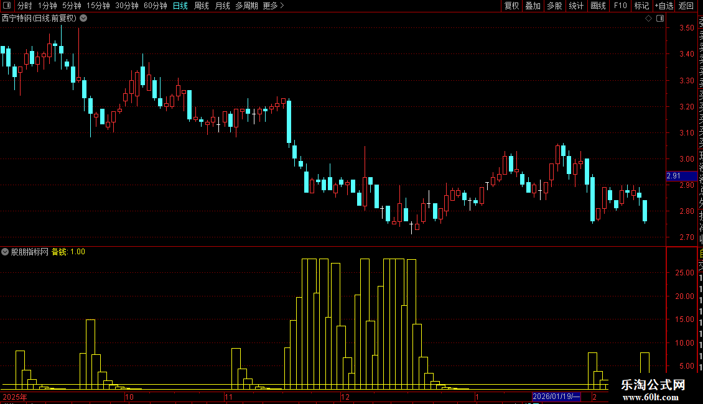Click the 返回 back button
This screenshot has width=703, height=404.
pyautogui.click(x=686, y=6)
